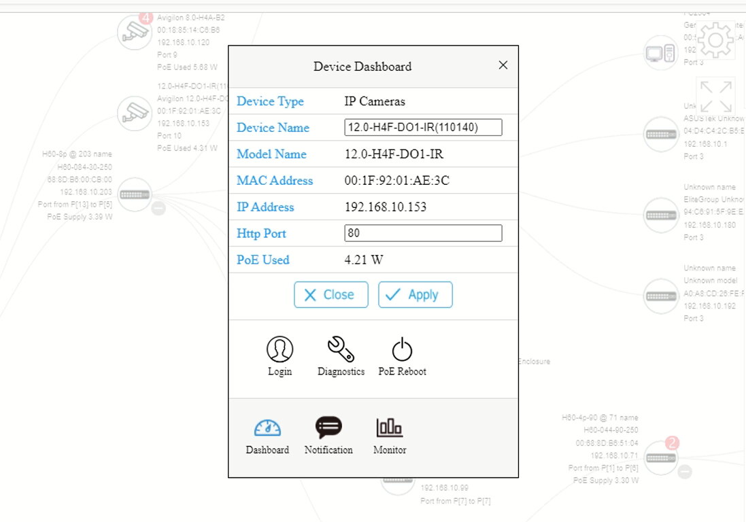Click the H60-4p-90 @ 71 name label

[600, 417]
